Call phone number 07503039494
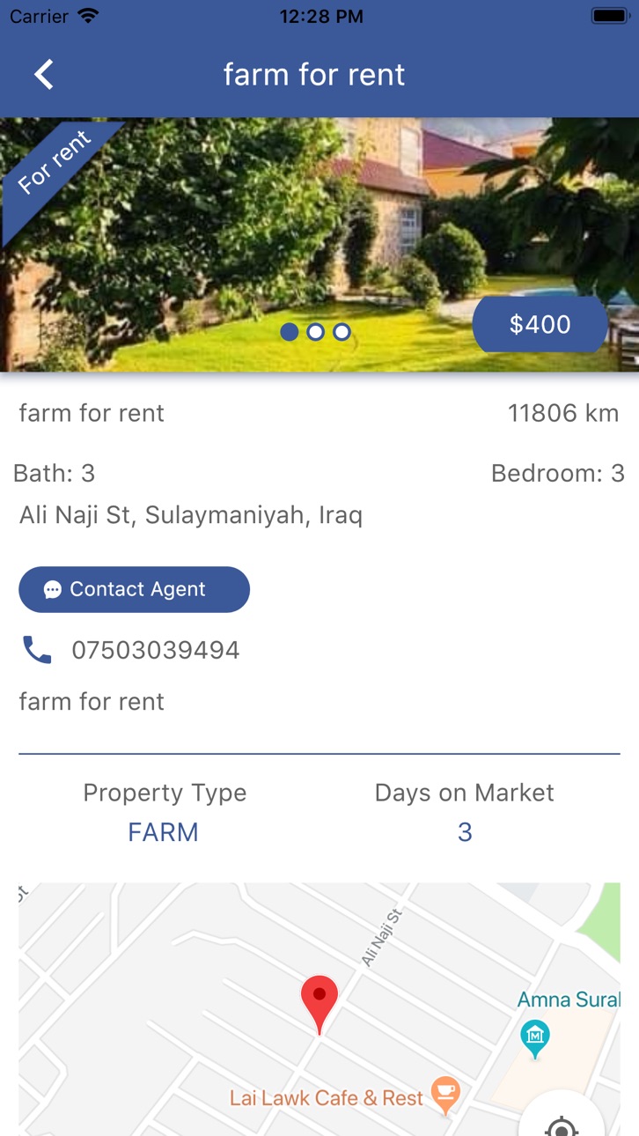639x1136 pixels. coord(156,650)
